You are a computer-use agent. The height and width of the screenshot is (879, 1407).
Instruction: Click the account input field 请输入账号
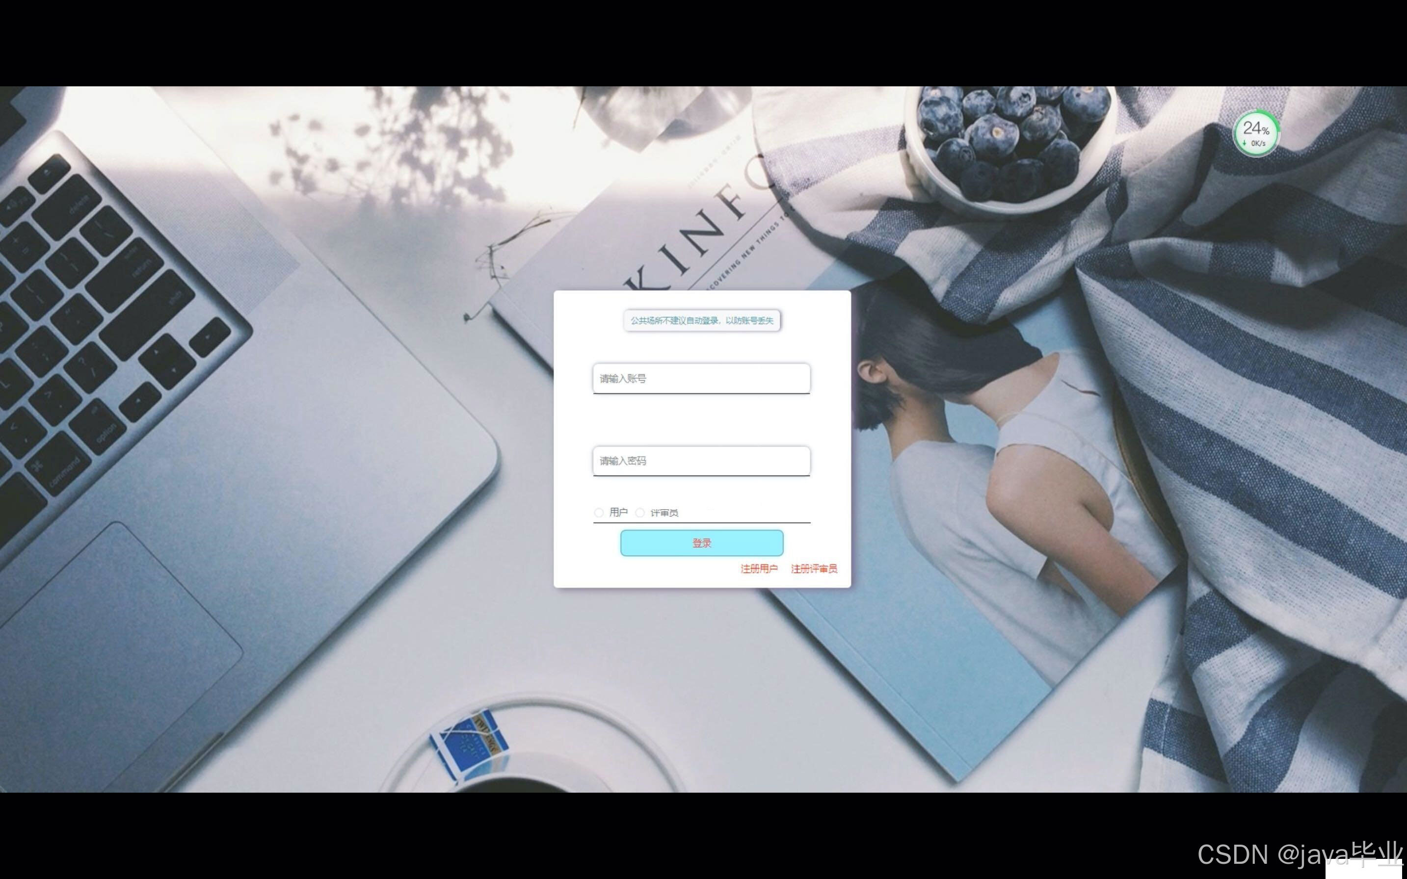point(701,379)
